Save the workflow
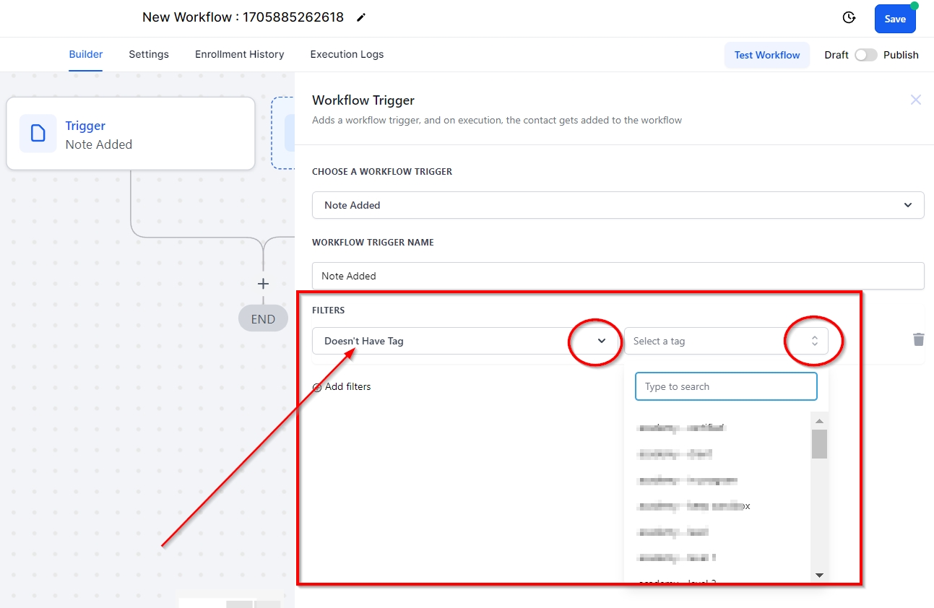Image resolution: width=934 pixels, height=608 pixels. [x=895, y=19]
